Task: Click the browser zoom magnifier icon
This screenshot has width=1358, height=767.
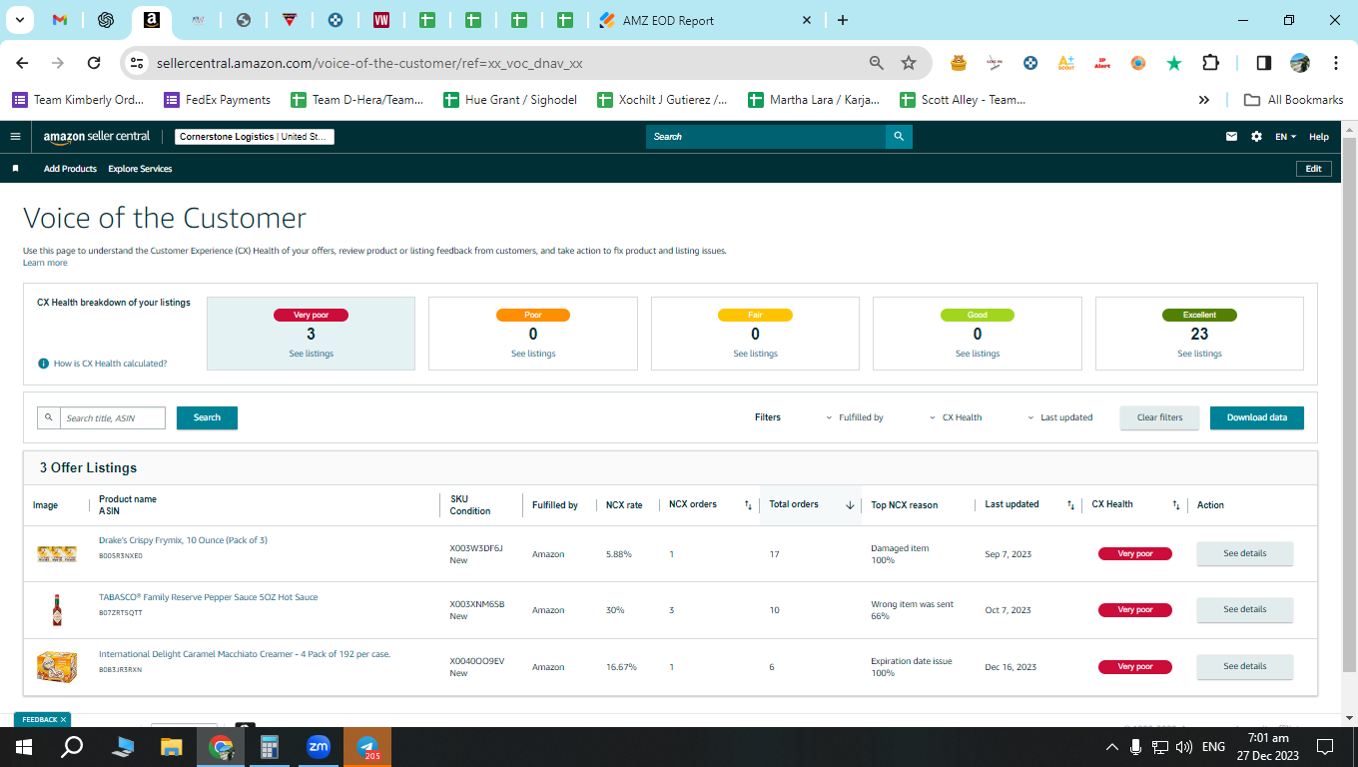Action: (877, 63)
